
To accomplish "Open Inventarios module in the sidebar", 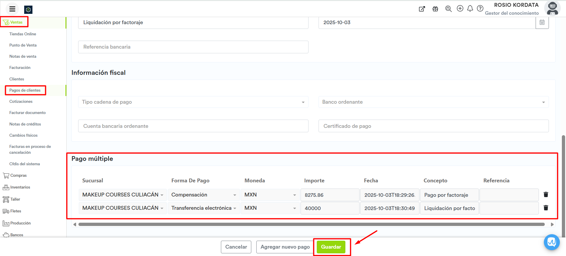I will pos(20,187).
